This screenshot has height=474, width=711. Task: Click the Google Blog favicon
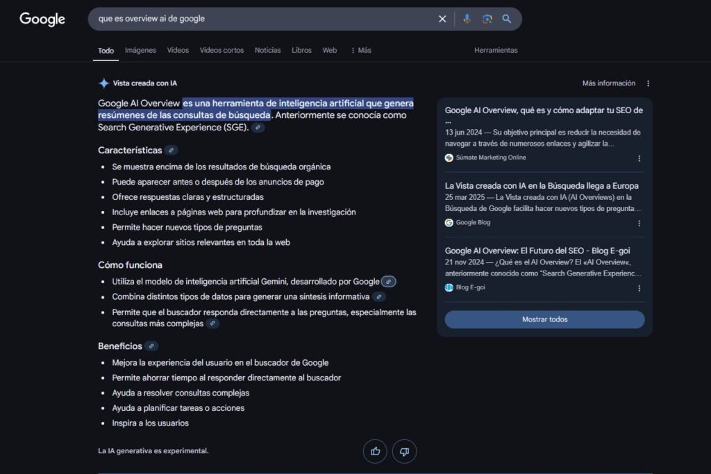[449, 223]
